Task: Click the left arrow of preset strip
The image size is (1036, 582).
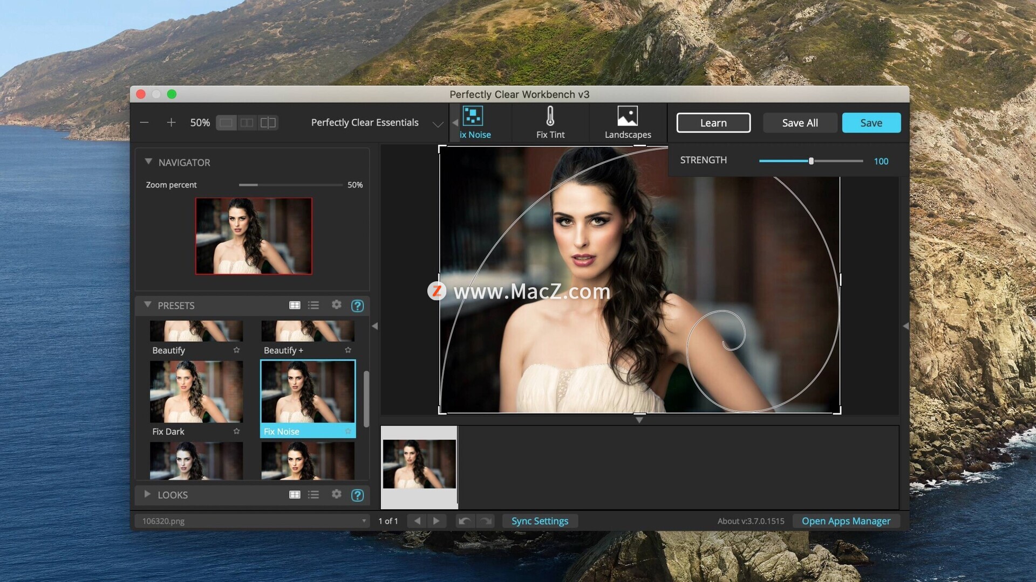Action: click(x=455, y=123)
